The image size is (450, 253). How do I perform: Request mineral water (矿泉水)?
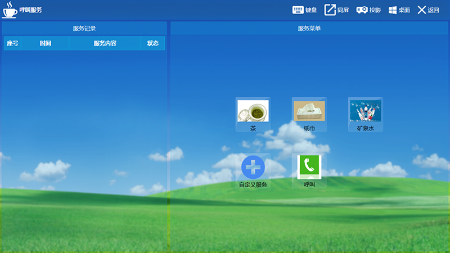pyautogui.click(x=365, y=115)
